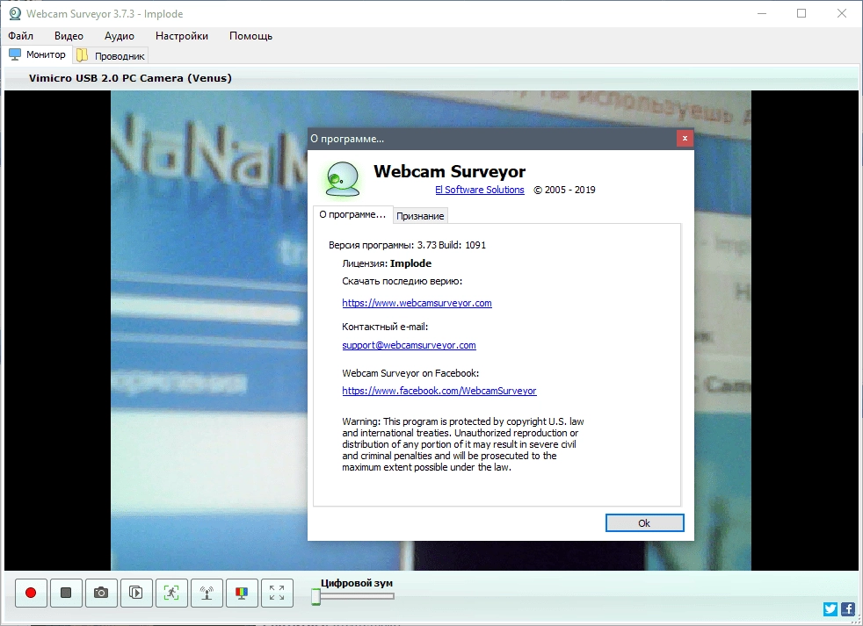This screenshot has height=626, width=863.
Task: Start broadcasting with the antenna icon
Action: pos(207,593)
